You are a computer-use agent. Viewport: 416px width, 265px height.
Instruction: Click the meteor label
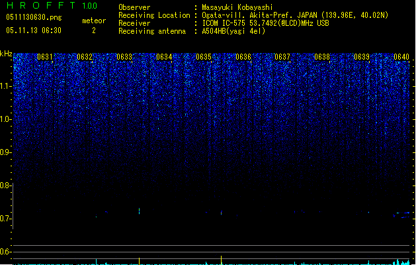pos(94,21)
